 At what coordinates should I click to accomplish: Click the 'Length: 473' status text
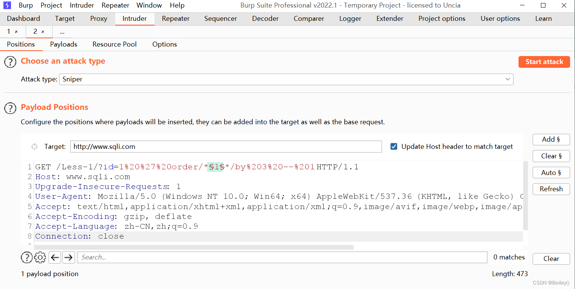click(510, 274)
